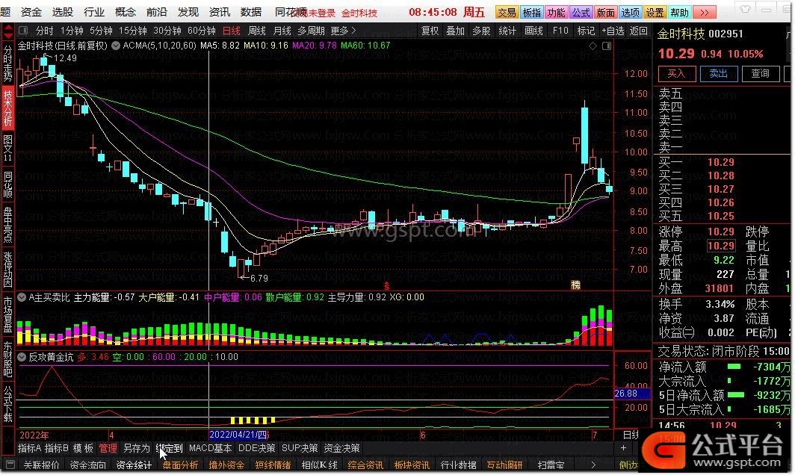The width and height of the screenshot is (795, 475).
Task: Expand the 反攻黄金坑 indicator dropdown
Action: tap(22, 357)
